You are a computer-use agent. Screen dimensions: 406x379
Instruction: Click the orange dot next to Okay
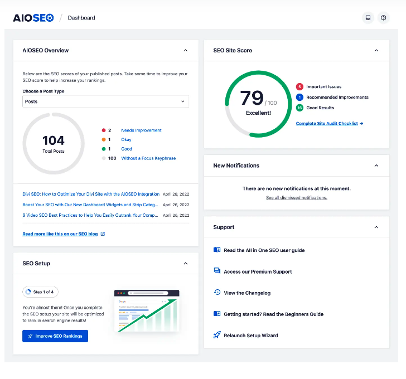point(104,140)
